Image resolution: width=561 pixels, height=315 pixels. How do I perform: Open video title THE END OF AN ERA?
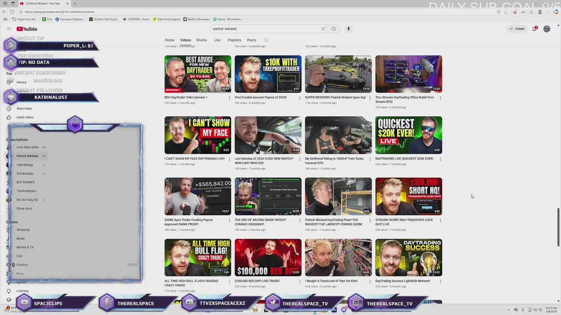coord(260,222)
